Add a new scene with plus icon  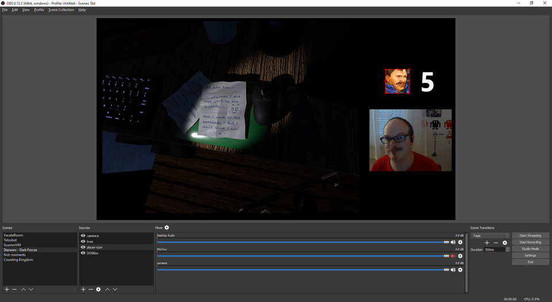(x=7, y=289)
